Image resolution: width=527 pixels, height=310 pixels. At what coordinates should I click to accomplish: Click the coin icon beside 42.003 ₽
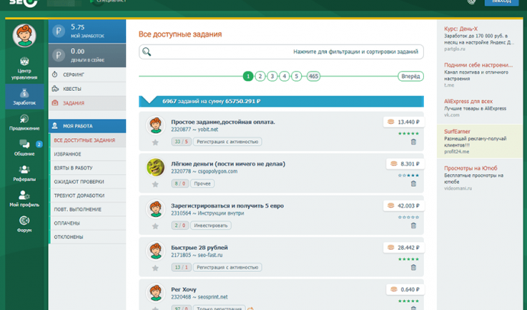click(390, 205)
